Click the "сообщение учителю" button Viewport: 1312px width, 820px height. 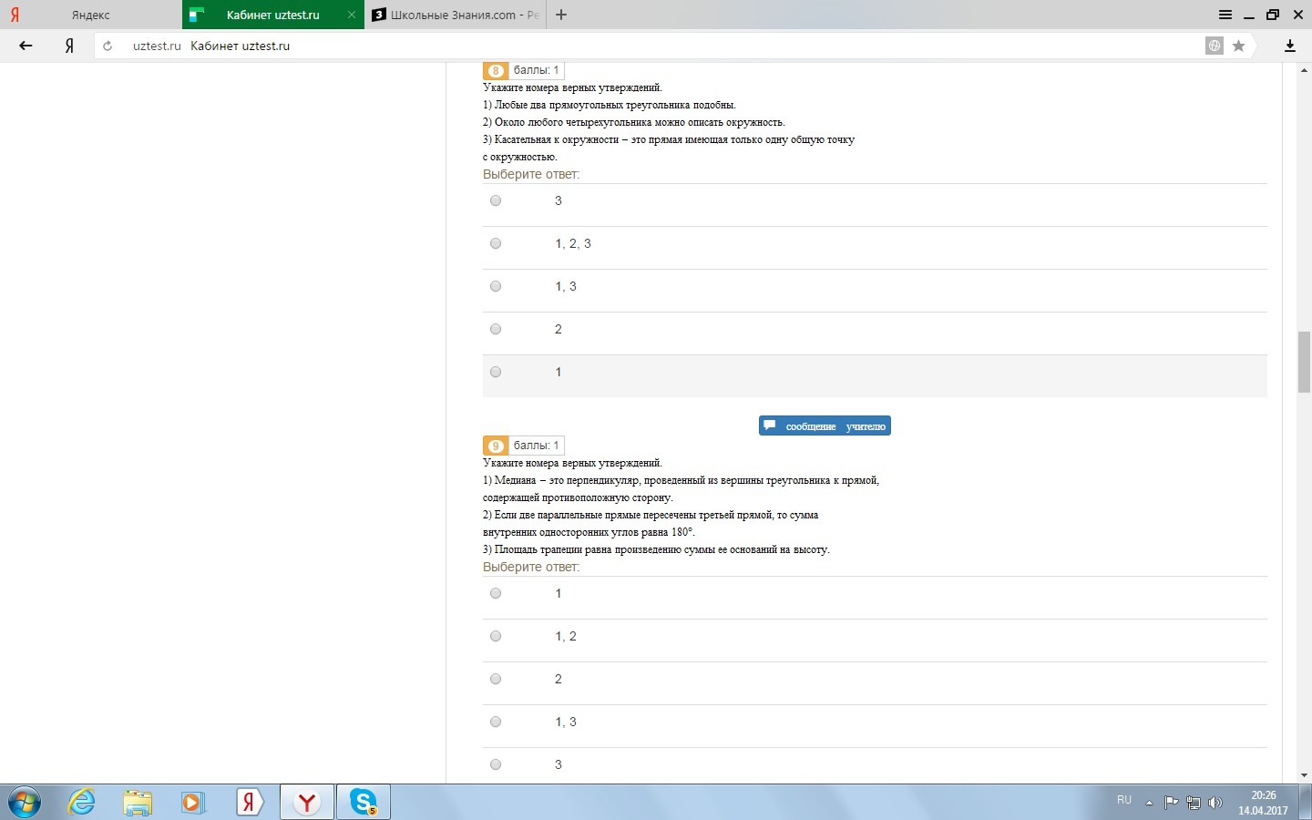825,425
